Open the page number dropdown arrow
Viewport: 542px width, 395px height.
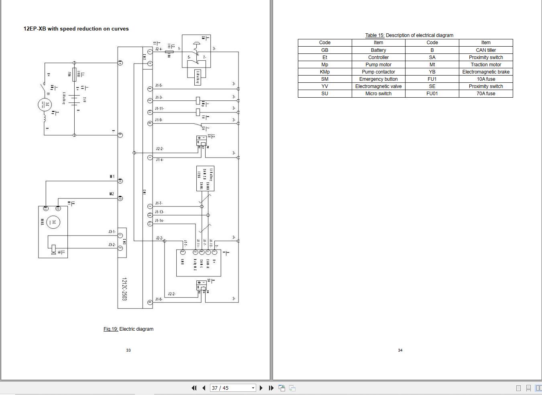(253, 388)
